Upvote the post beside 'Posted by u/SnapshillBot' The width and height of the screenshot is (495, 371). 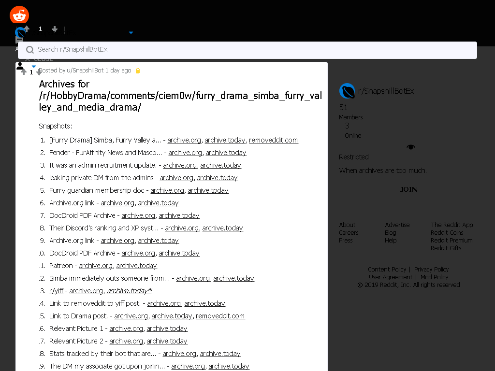click(24, 72)
